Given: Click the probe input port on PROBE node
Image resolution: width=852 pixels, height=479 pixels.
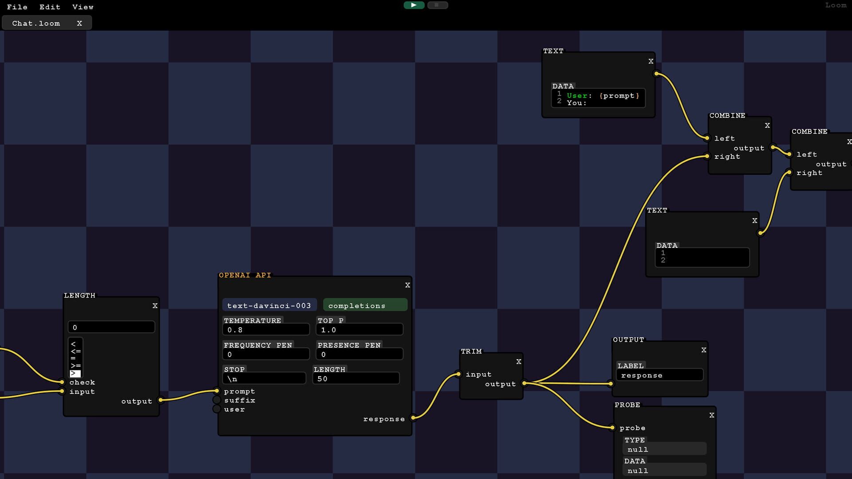Looking at the screenshot, I should click(x=612, y=428).
